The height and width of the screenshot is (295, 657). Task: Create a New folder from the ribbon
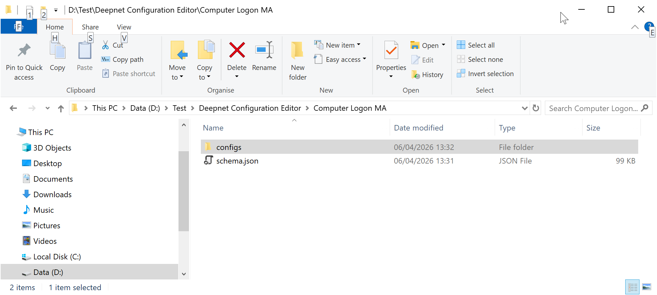pos(297,51)
